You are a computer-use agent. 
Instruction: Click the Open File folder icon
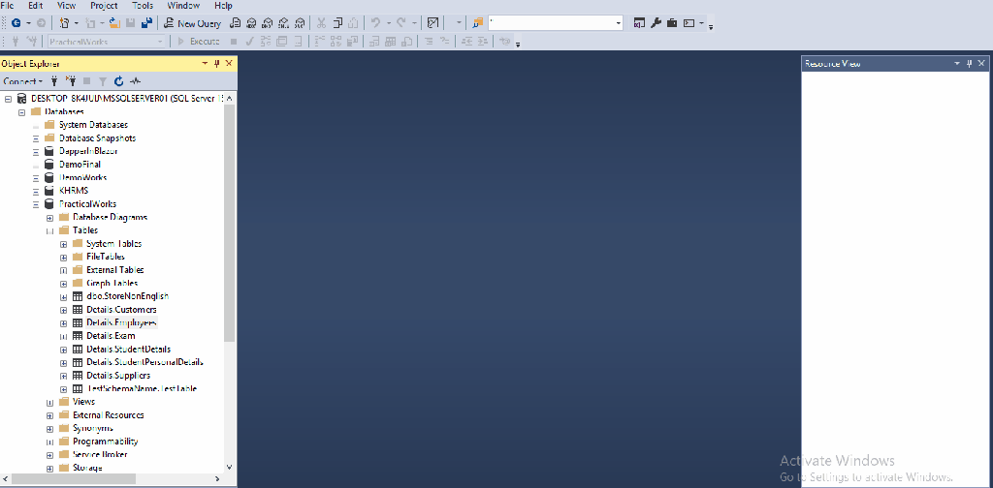click(113, 22)
